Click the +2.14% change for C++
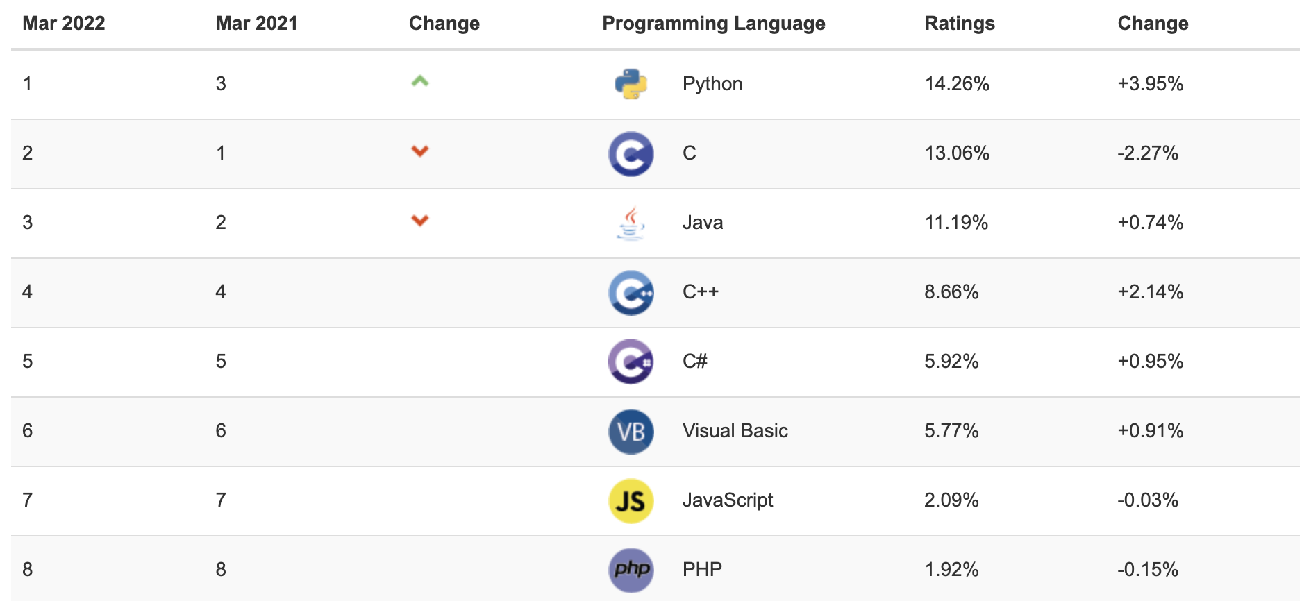Viewport: 1311px width, 601px height. pyautogui.click(x=1150, y=292)
